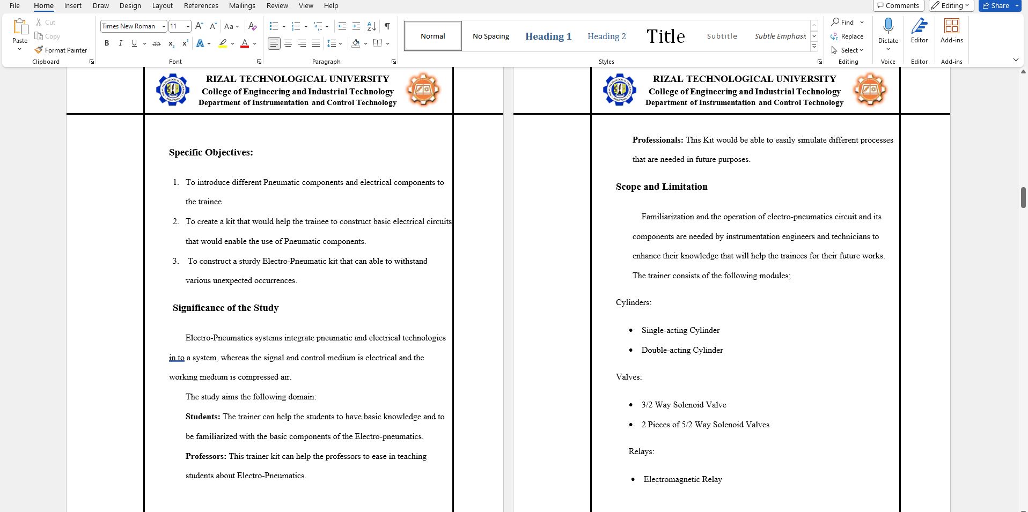Screen dimensions: 1028x512
Task: Toggle underline formatting
Action: pyautogui.click(x=134, y=43)
